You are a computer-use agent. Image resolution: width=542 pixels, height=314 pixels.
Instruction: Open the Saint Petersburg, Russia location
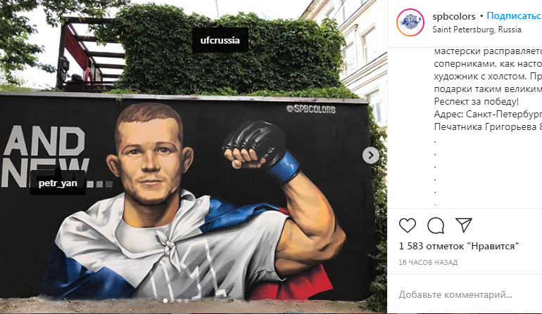(x=477, y=30)
